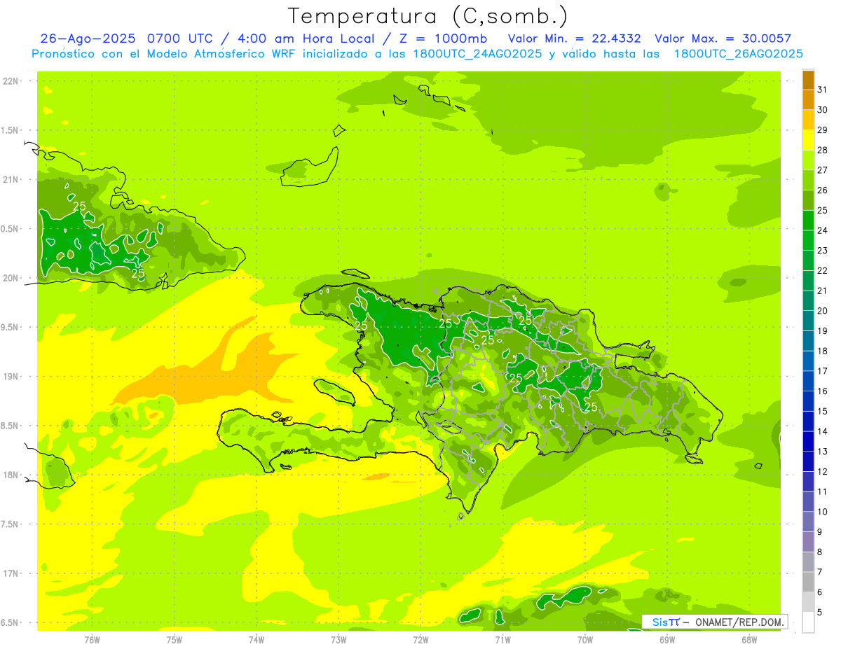841x649 pixels.
Task: Select the date text "26-Ago-2025"
Action: pos(88,39)
